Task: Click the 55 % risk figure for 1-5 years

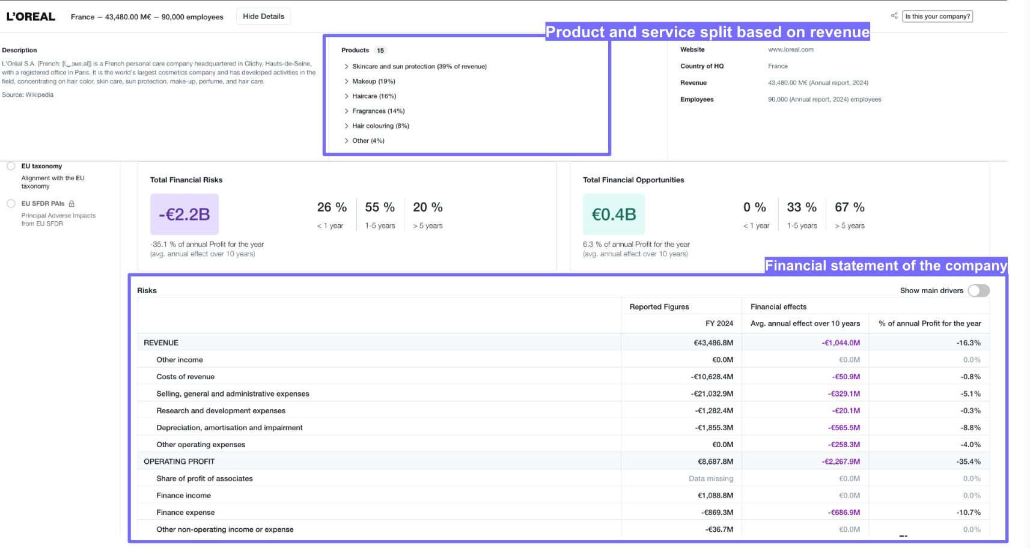Action: 380,207
